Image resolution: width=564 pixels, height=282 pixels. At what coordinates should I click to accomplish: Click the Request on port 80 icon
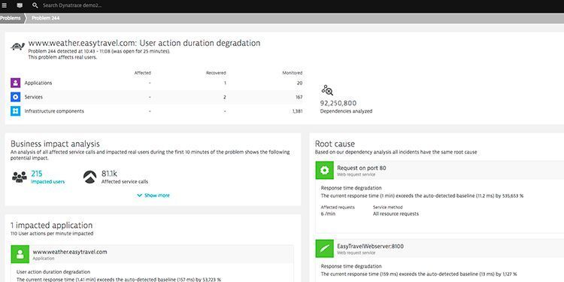pos(324,170)
